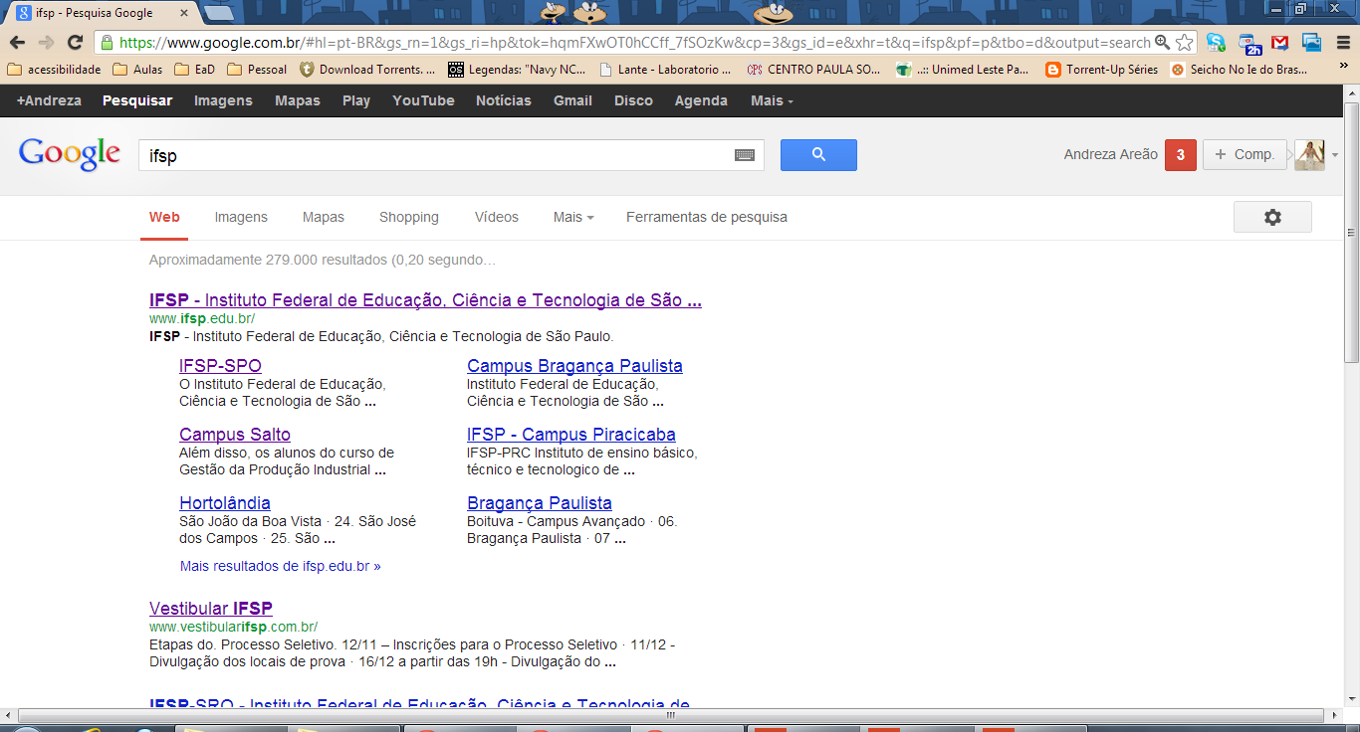Expand the Mais menu in the black bar
The image size is (1360, 732).
pyautogui.click(x=773, y=100)
